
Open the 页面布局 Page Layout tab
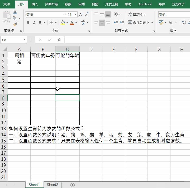click(51, 4)
